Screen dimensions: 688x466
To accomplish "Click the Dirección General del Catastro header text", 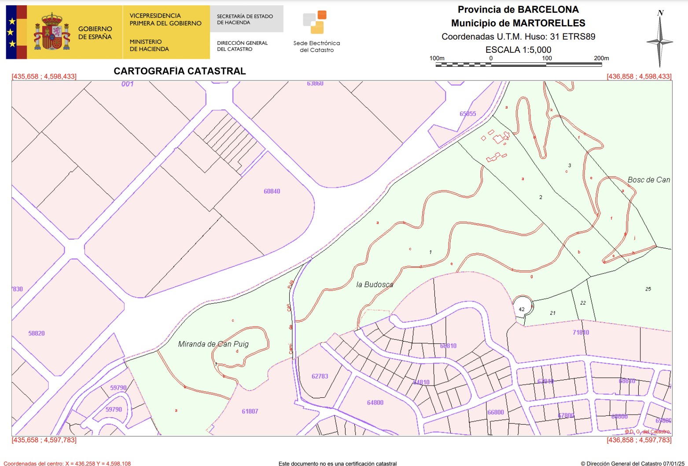I will click(x=242, y=46).
